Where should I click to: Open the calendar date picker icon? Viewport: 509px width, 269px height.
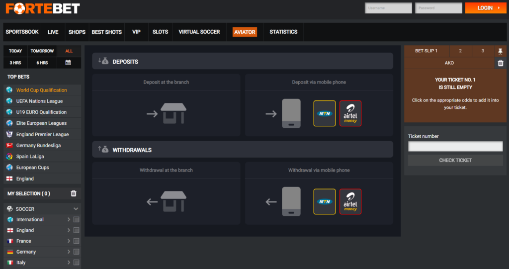[x=68, y=62]
